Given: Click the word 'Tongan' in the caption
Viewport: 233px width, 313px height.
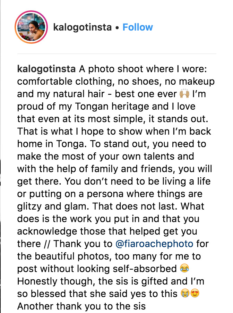Looking at the screenshot, I should [x=92, y=107].
